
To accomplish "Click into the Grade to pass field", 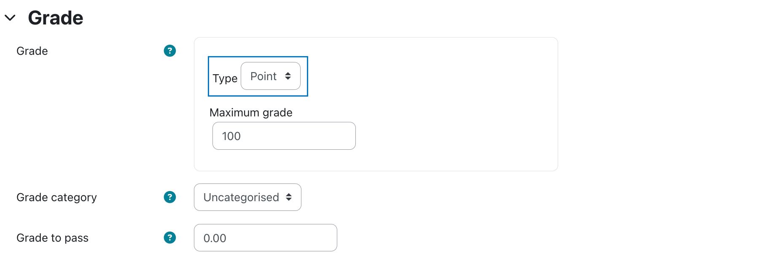I will point(266,238).
